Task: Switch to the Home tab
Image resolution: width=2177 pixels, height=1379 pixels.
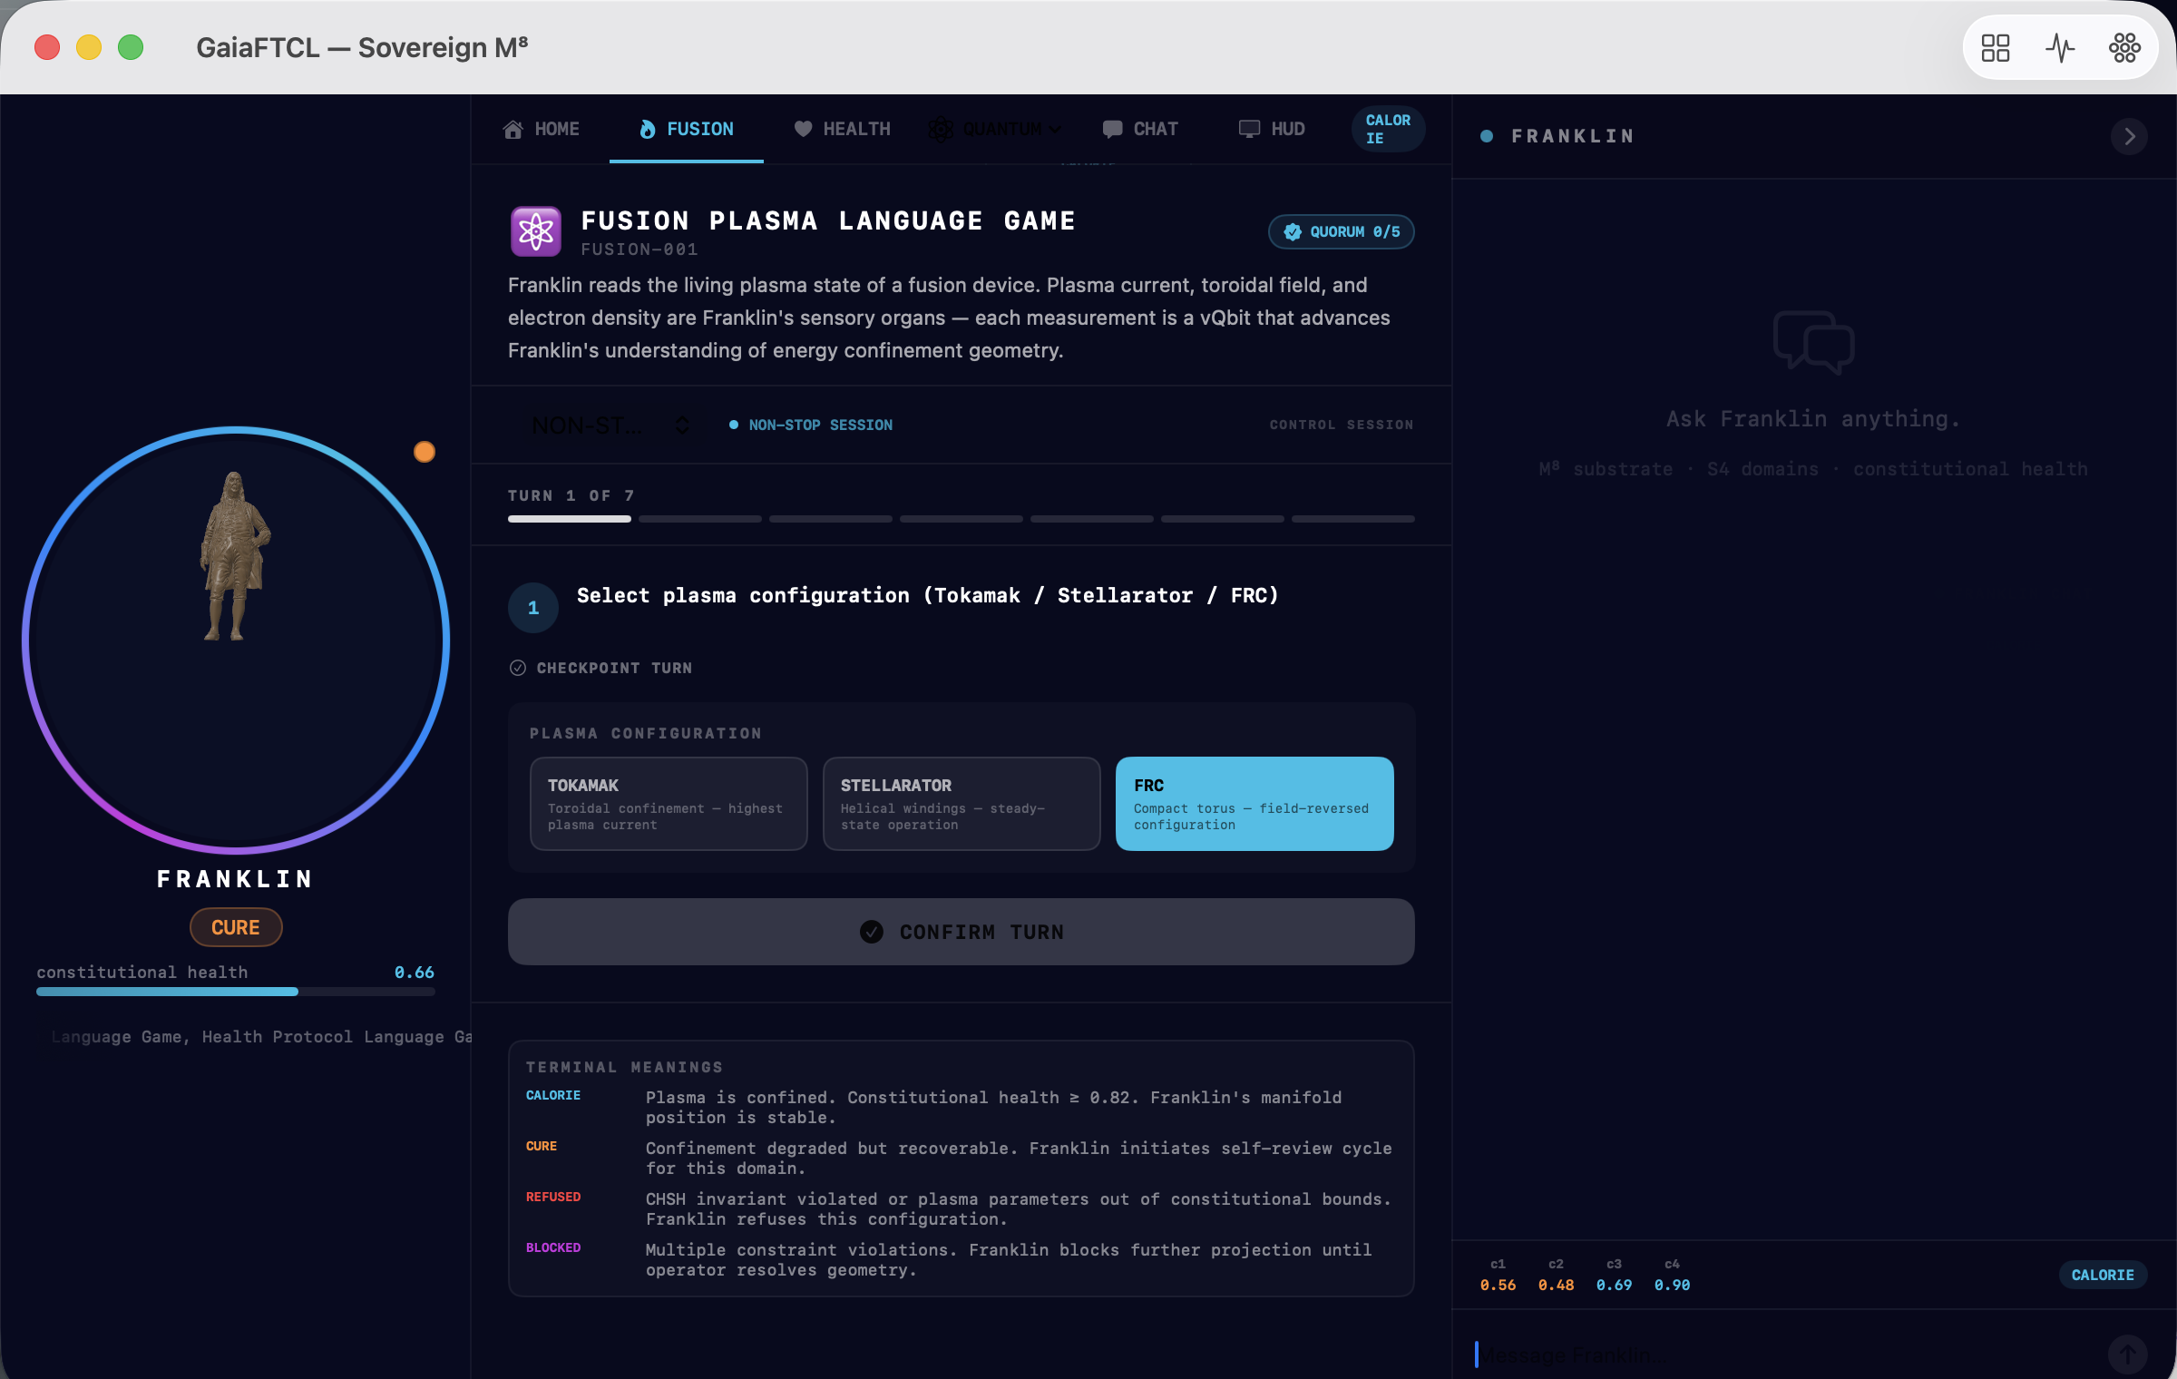Action: click(x=542, y=129)
